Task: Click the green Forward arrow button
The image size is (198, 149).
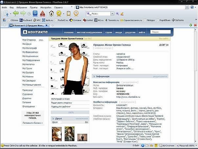Action: pyautogui.click(x=23, y=13)
